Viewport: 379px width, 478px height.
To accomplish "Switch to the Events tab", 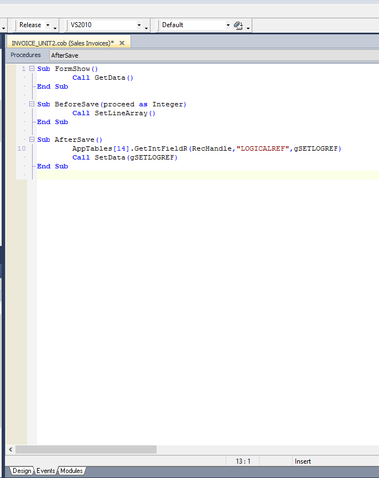I will coord(46,471).
